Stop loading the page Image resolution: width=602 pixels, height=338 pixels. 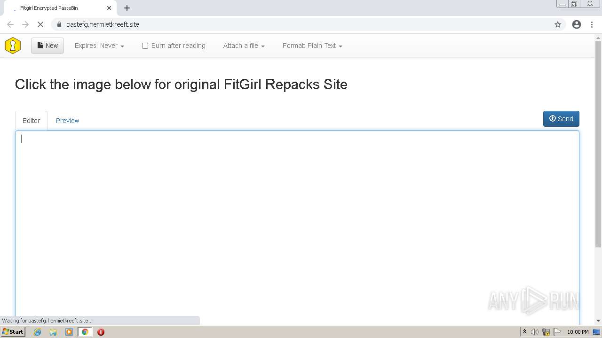tap(40, 24)
